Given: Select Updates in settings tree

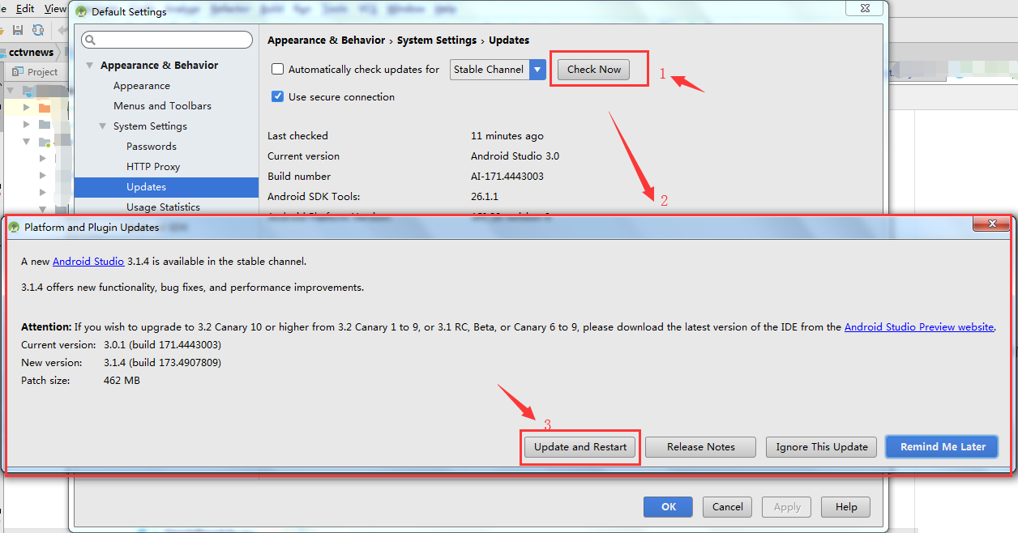Looking at the screenshot, I should tap(166, 187).
